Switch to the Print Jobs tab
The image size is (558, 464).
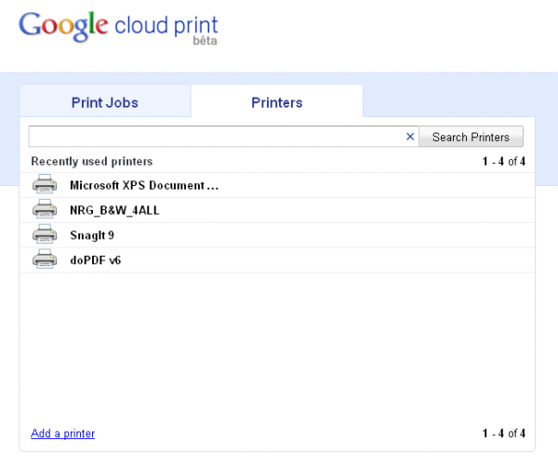tap(105, 103)
